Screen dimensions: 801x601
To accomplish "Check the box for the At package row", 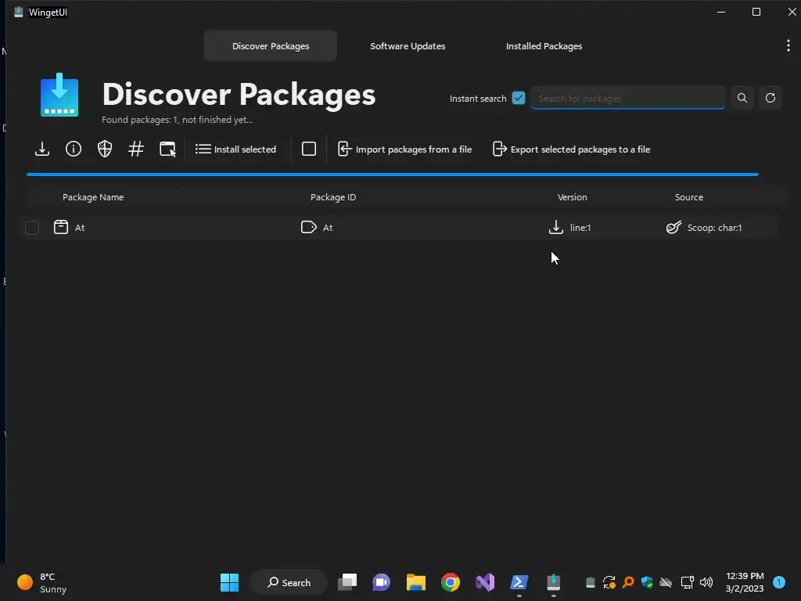I will [x=32, y=228].
